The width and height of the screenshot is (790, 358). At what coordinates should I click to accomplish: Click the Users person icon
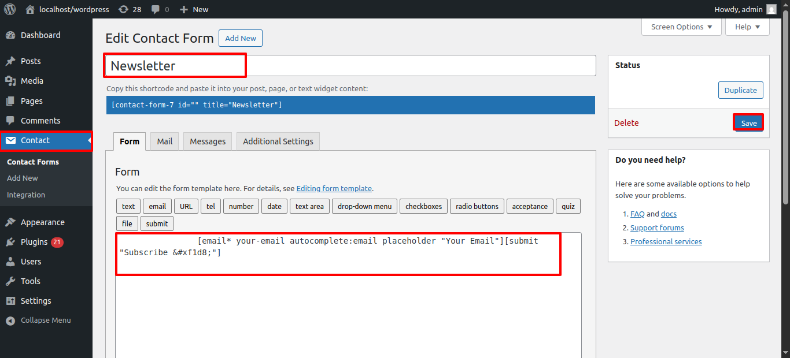[10, 262]
